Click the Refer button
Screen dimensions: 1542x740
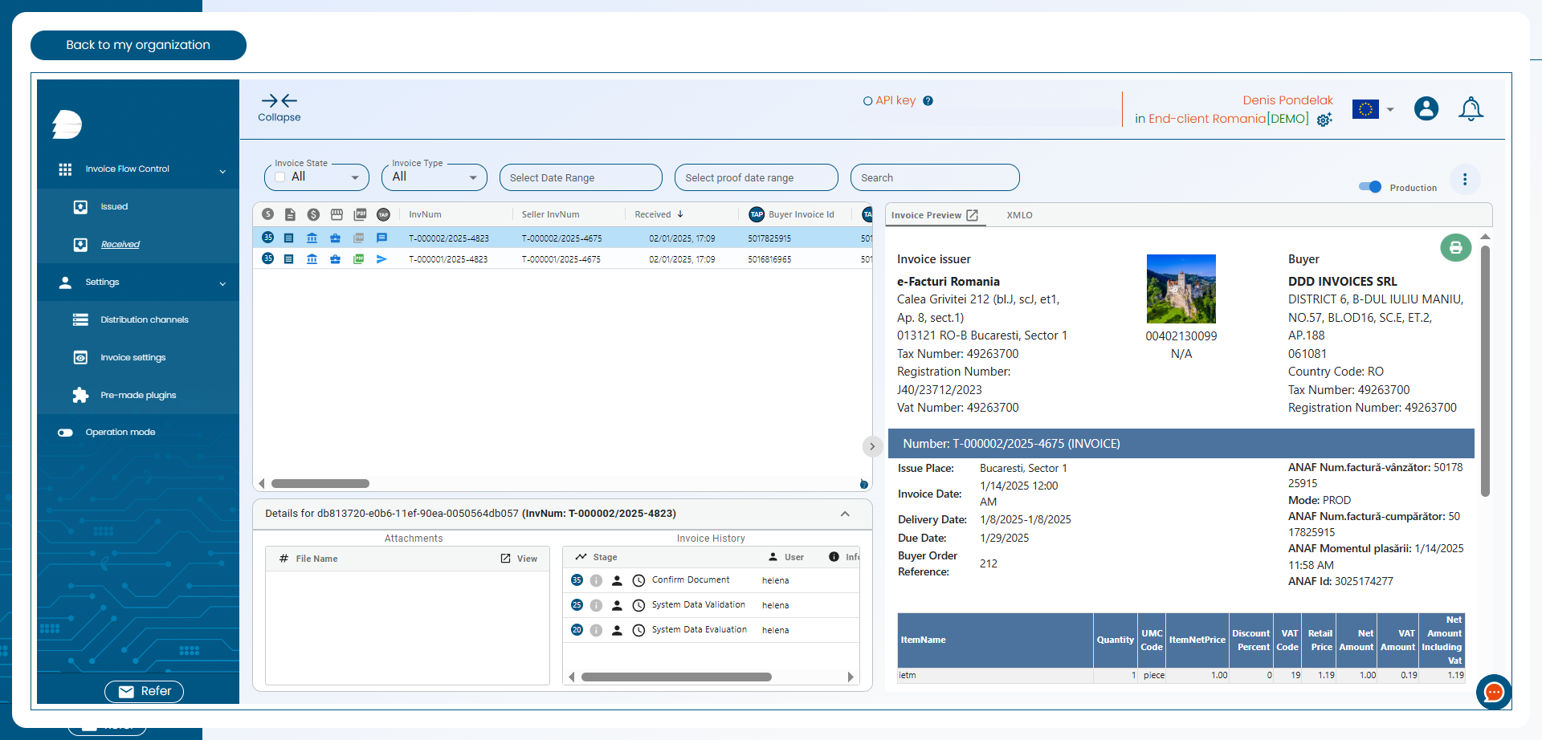tap(145, 691)
